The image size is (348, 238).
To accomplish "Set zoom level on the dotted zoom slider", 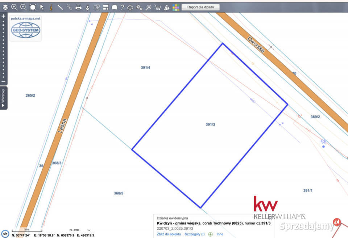I will tap(4, 47).
